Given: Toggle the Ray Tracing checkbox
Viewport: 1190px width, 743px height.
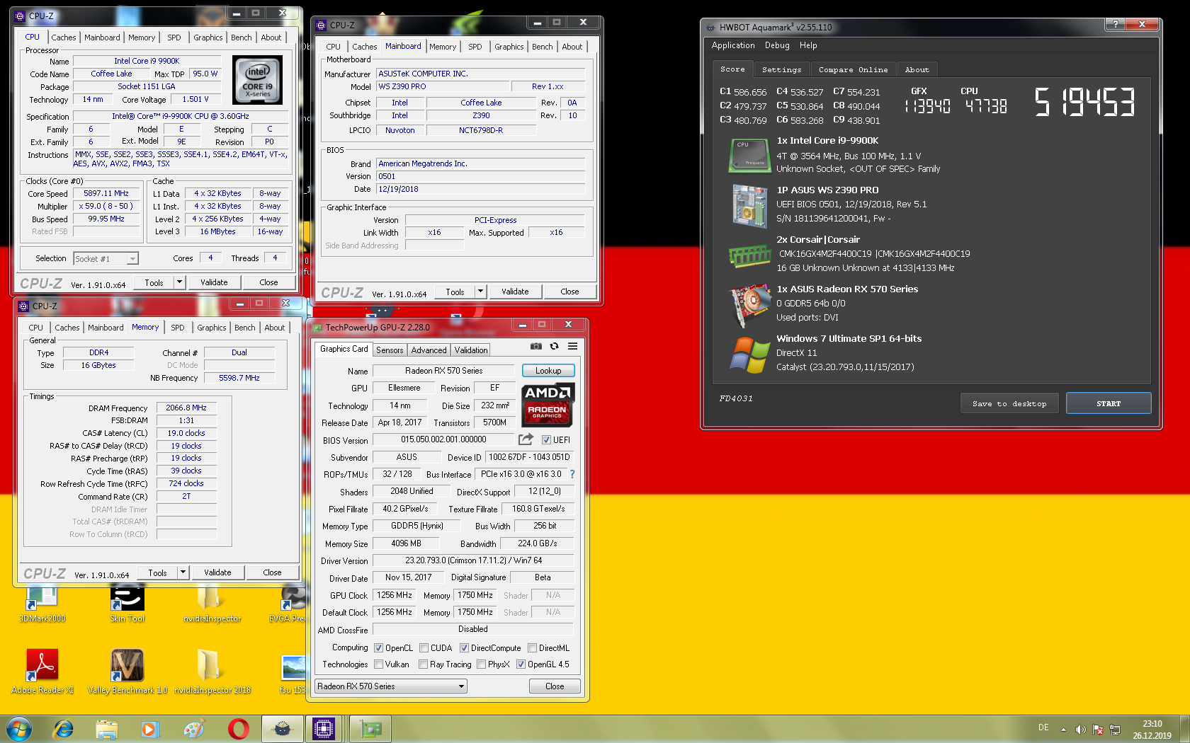Looking at the screenshot, I should [423, 664].
